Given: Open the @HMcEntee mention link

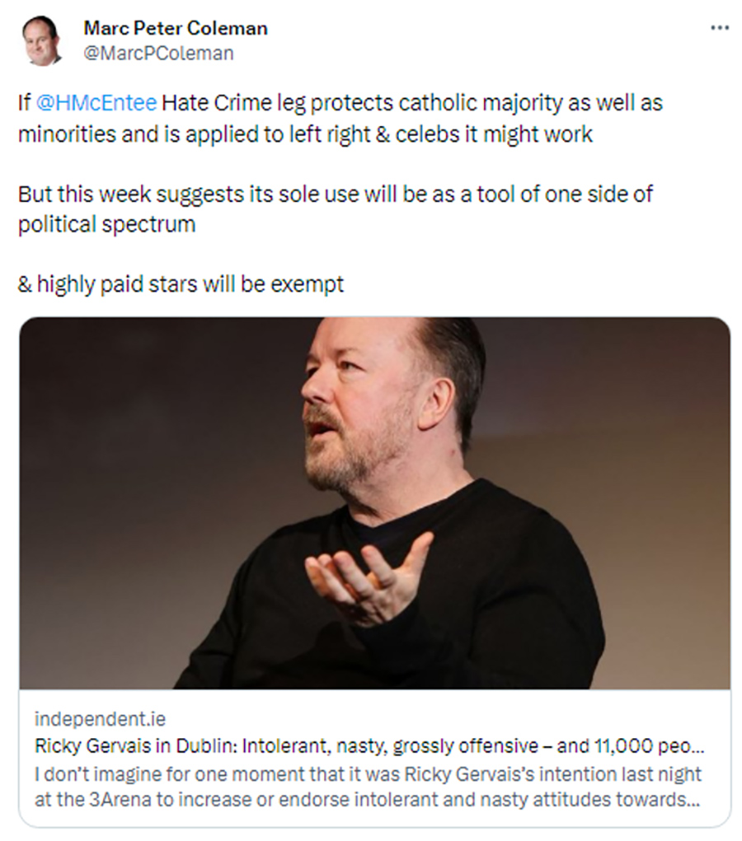Looking at the screenshot, I should click(x=96, y=104).
